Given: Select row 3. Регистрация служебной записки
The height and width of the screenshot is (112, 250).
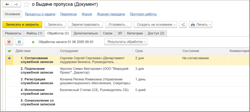Looking at the screenshot, I should (127, 81).
